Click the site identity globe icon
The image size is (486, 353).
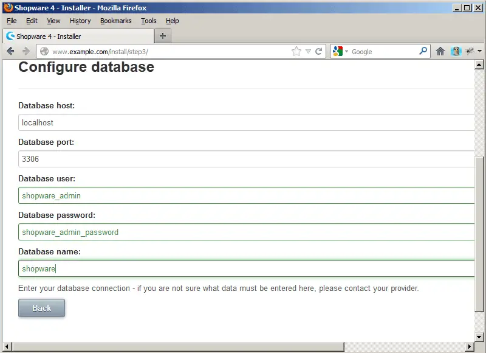[x=44, y=51]
